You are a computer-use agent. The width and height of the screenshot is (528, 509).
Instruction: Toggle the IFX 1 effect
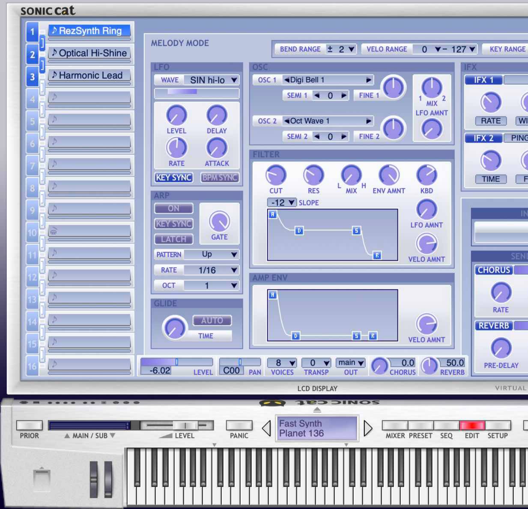[x=483, y=80]
